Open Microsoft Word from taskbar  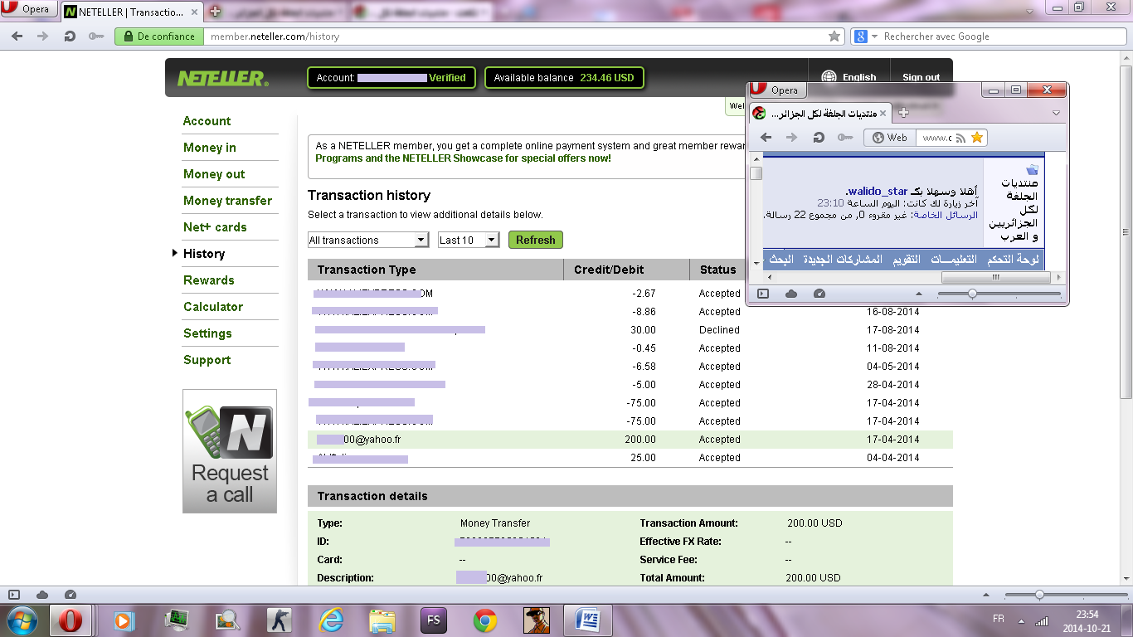(587, 620)
